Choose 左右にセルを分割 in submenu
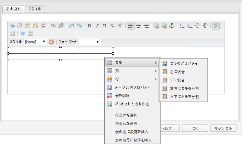Viewport: 243px width, 145px height. [184, 89]
